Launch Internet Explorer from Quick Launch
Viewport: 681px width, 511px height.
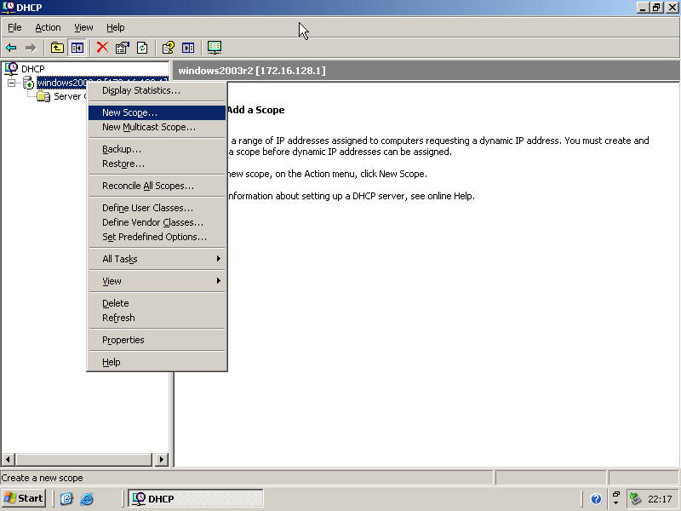pos(87,499)
